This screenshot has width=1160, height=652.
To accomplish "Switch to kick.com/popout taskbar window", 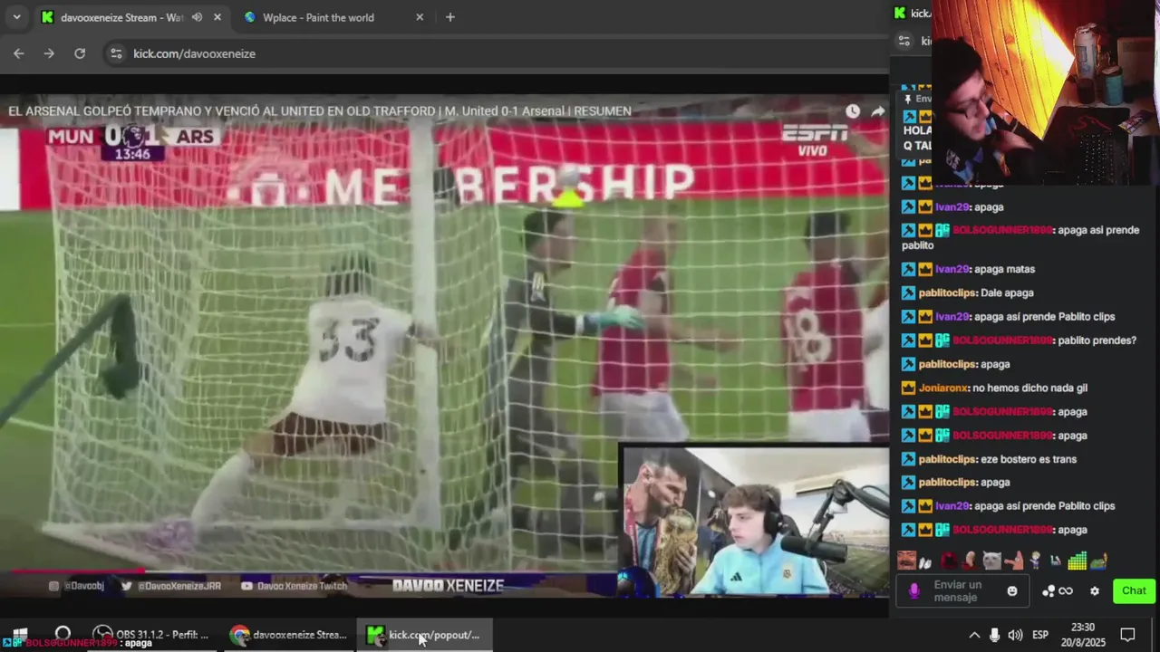I will 425,635.
